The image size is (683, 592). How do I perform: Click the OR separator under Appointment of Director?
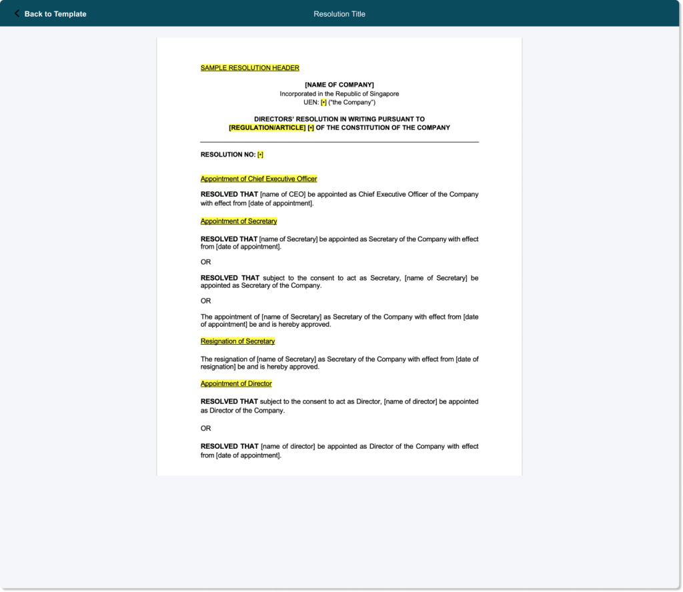point(205,429)
